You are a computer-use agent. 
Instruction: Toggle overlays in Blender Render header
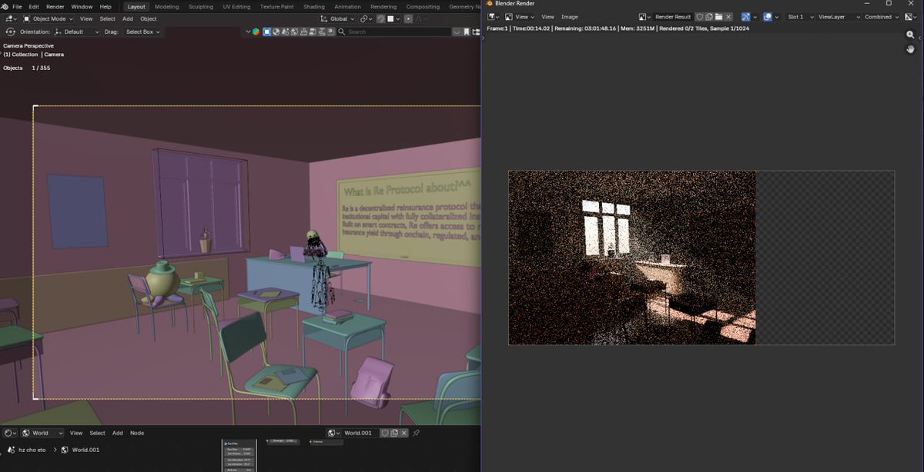click(767, 16)
